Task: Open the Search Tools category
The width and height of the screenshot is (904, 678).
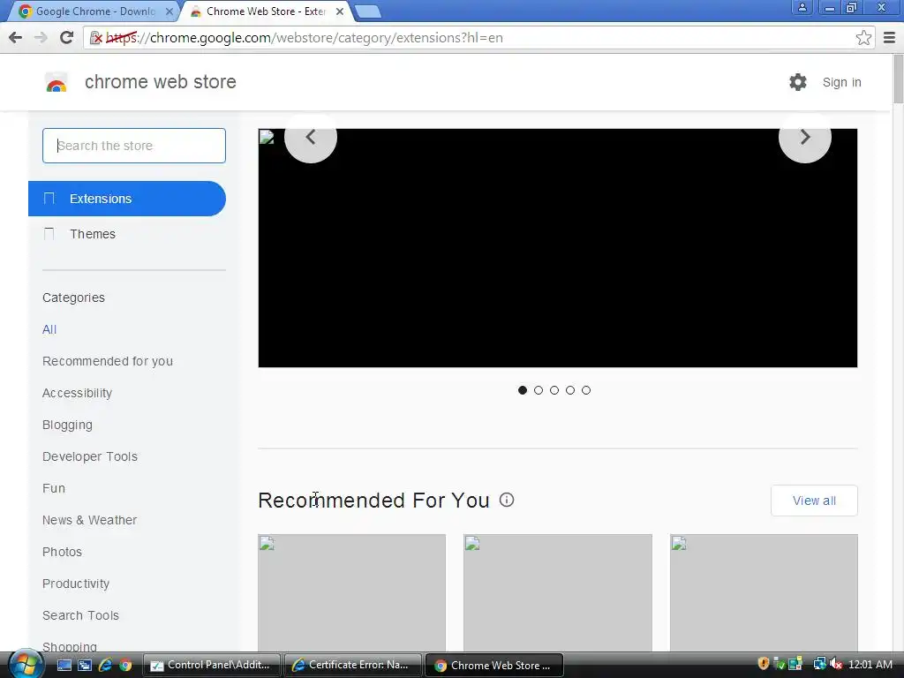Action: click(80, 615)
